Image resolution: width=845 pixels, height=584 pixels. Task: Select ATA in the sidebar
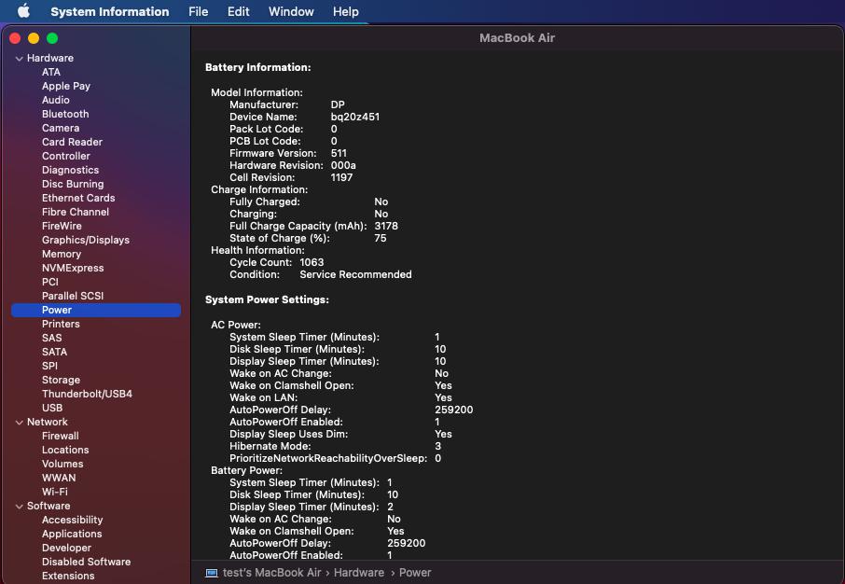click(51, 72)
